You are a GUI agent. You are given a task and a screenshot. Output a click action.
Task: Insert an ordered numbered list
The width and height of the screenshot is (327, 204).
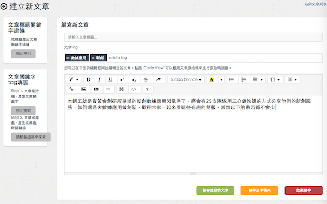(x=244, y=80)
